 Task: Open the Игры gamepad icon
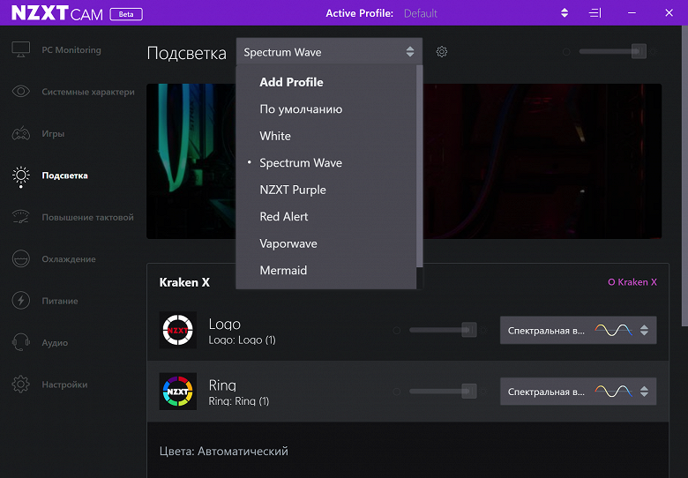pos(21,134)
